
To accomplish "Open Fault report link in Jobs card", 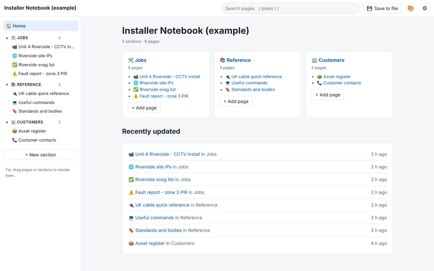I will [161, 96].
